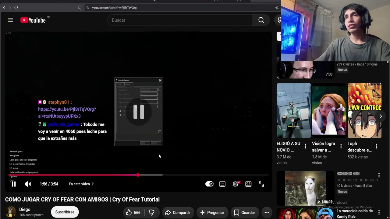The width and height of the screenshot is (390, 219).
Task: Click '2D menu' in the game menu
Action: [14, 168]
